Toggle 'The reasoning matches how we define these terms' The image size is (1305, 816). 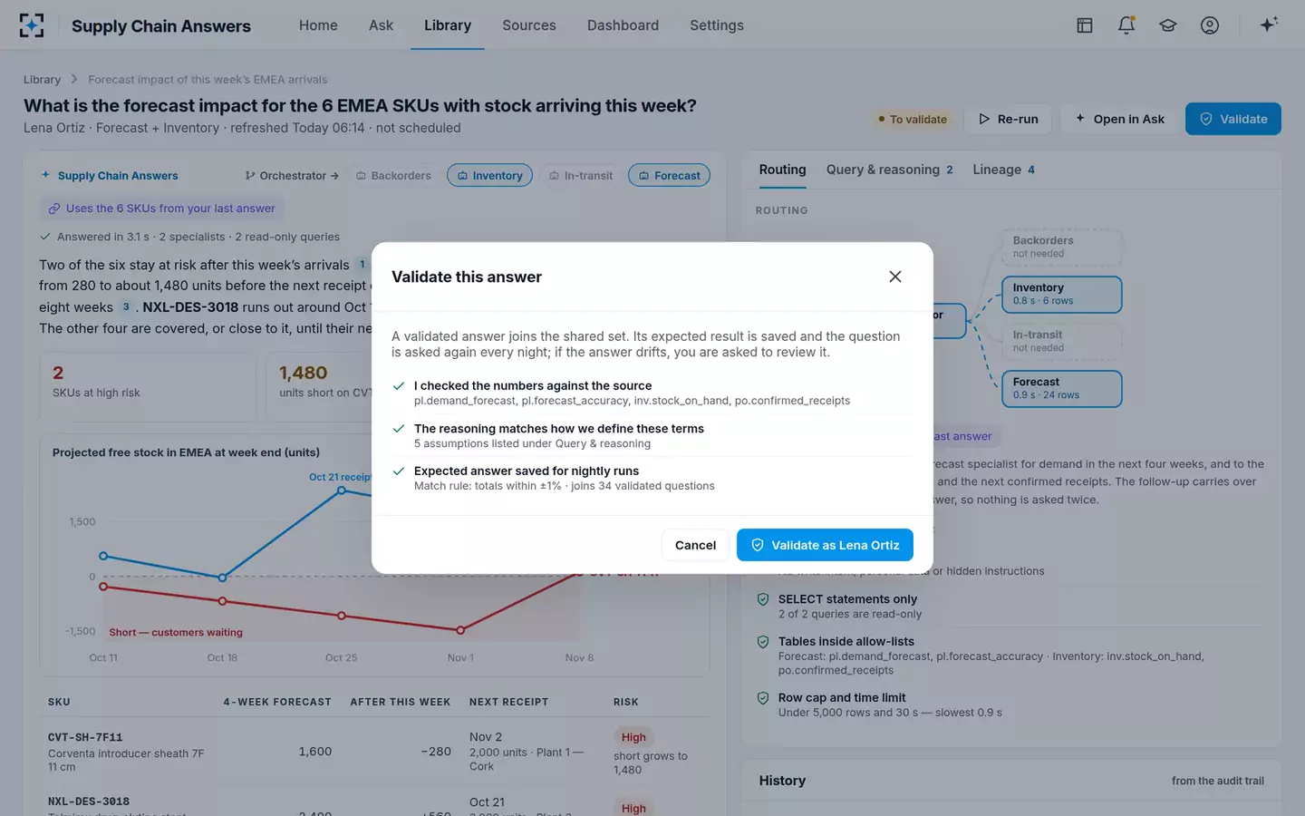652,435
